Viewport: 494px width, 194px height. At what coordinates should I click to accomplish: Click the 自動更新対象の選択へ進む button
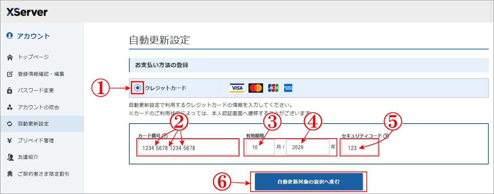(309, 182)
